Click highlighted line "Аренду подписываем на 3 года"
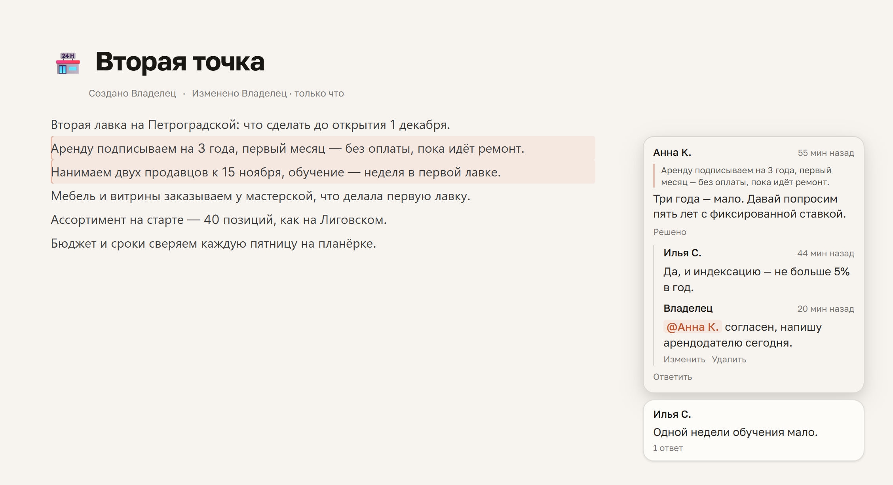 [x=323, y=148]
